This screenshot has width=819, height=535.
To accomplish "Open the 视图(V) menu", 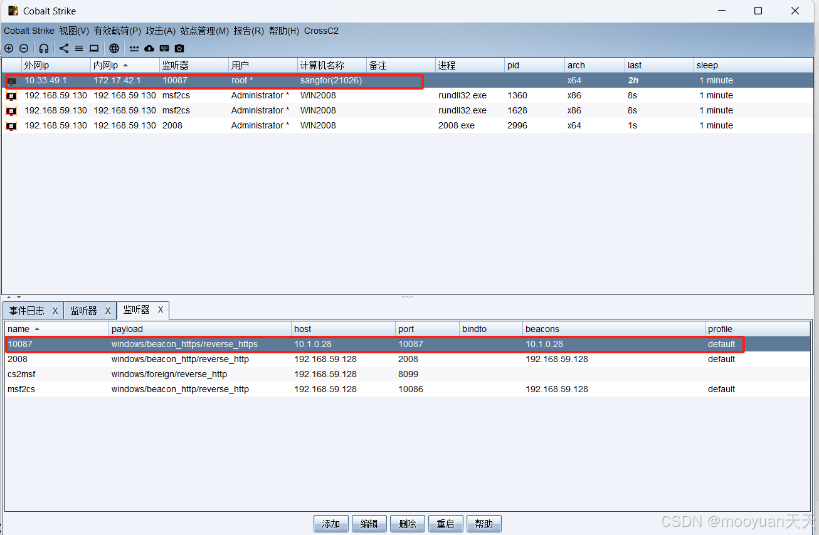I will [74, 31].
